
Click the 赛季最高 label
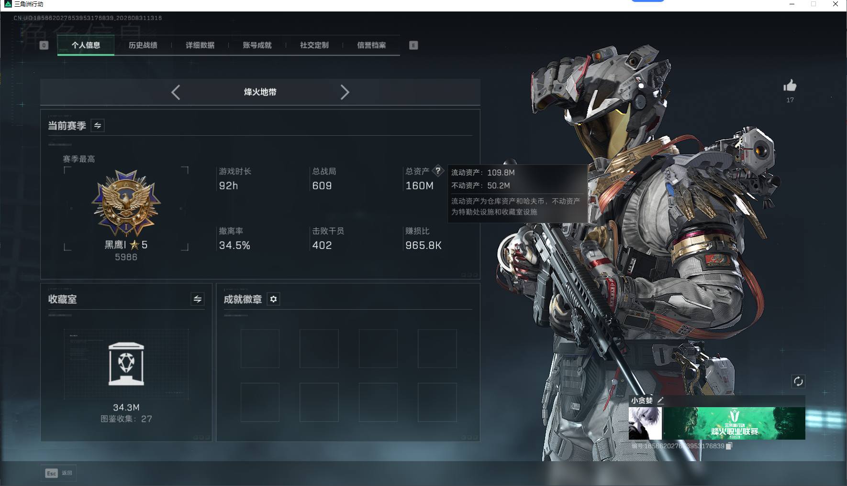79,159
